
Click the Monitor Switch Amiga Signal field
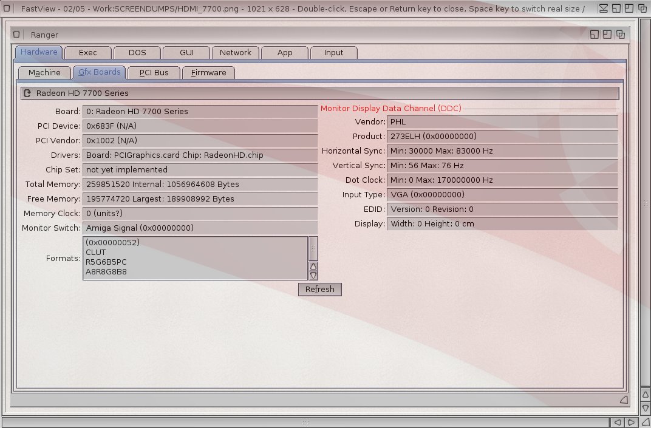coord(200,228)
